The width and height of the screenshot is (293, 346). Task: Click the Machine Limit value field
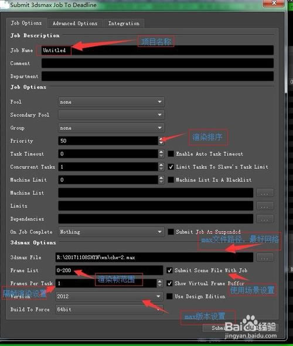coord(108,180)
